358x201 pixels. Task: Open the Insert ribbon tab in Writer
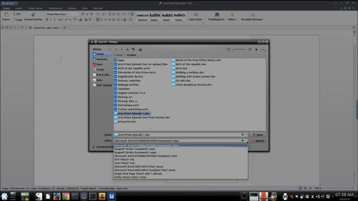click(x=19, y=8)
